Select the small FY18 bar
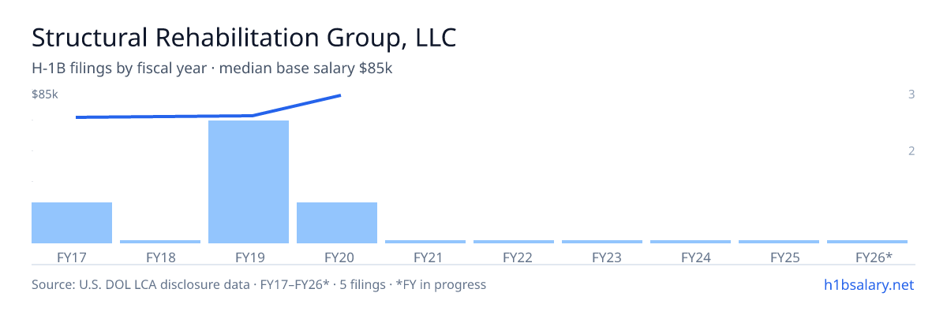This screenshot has height=315, width=947. [x=160, y=242]
